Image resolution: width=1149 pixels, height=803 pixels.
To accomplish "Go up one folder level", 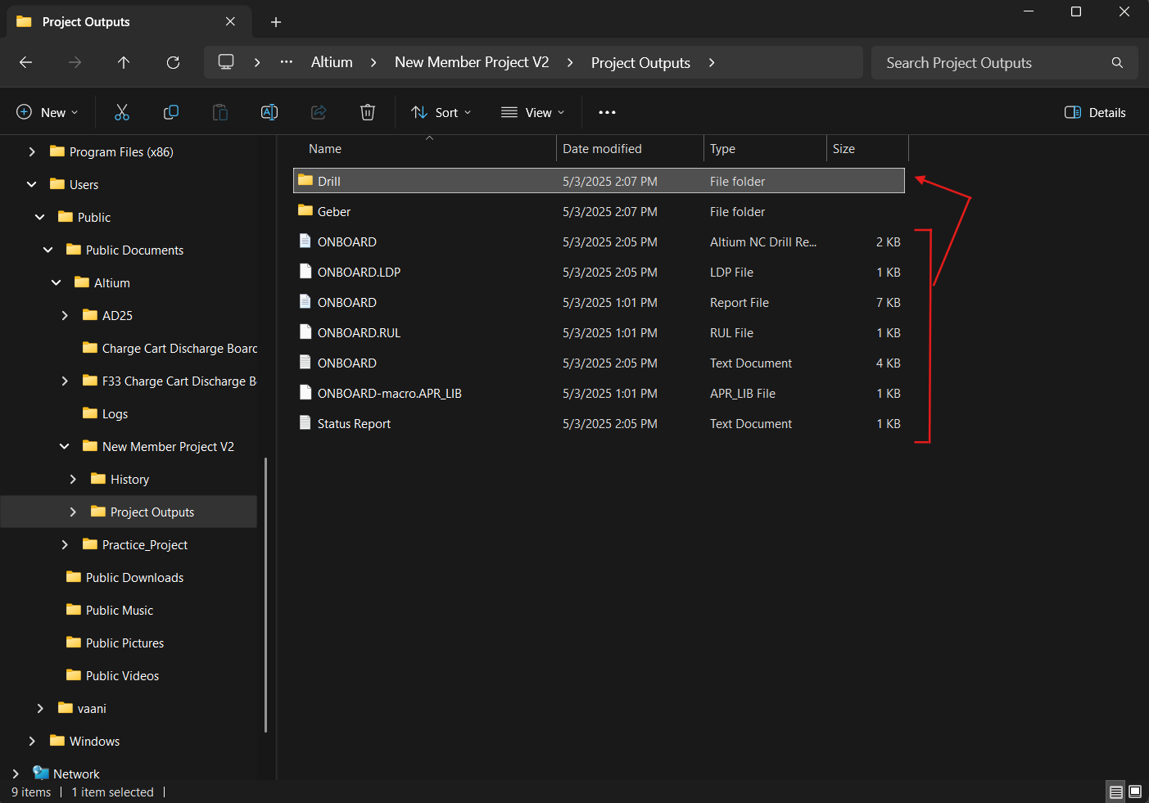I will (x=124, y=62).
